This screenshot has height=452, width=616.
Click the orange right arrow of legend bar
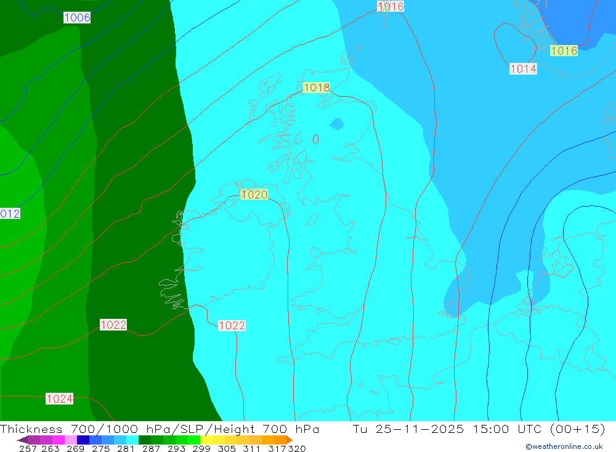click(x=290, y=440)
